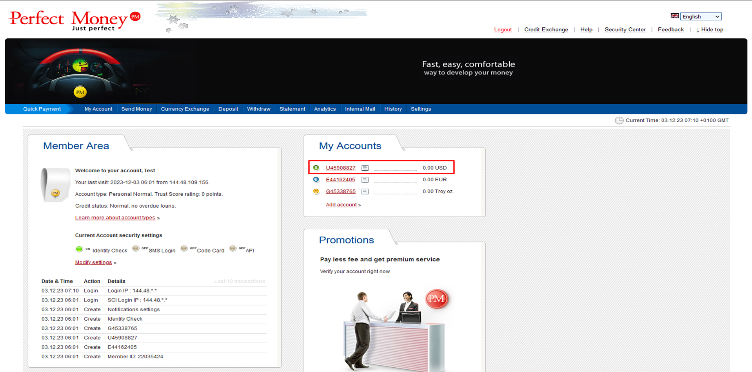Open gold account G45338765 link

pyautogui.click(x=340, y=191)
